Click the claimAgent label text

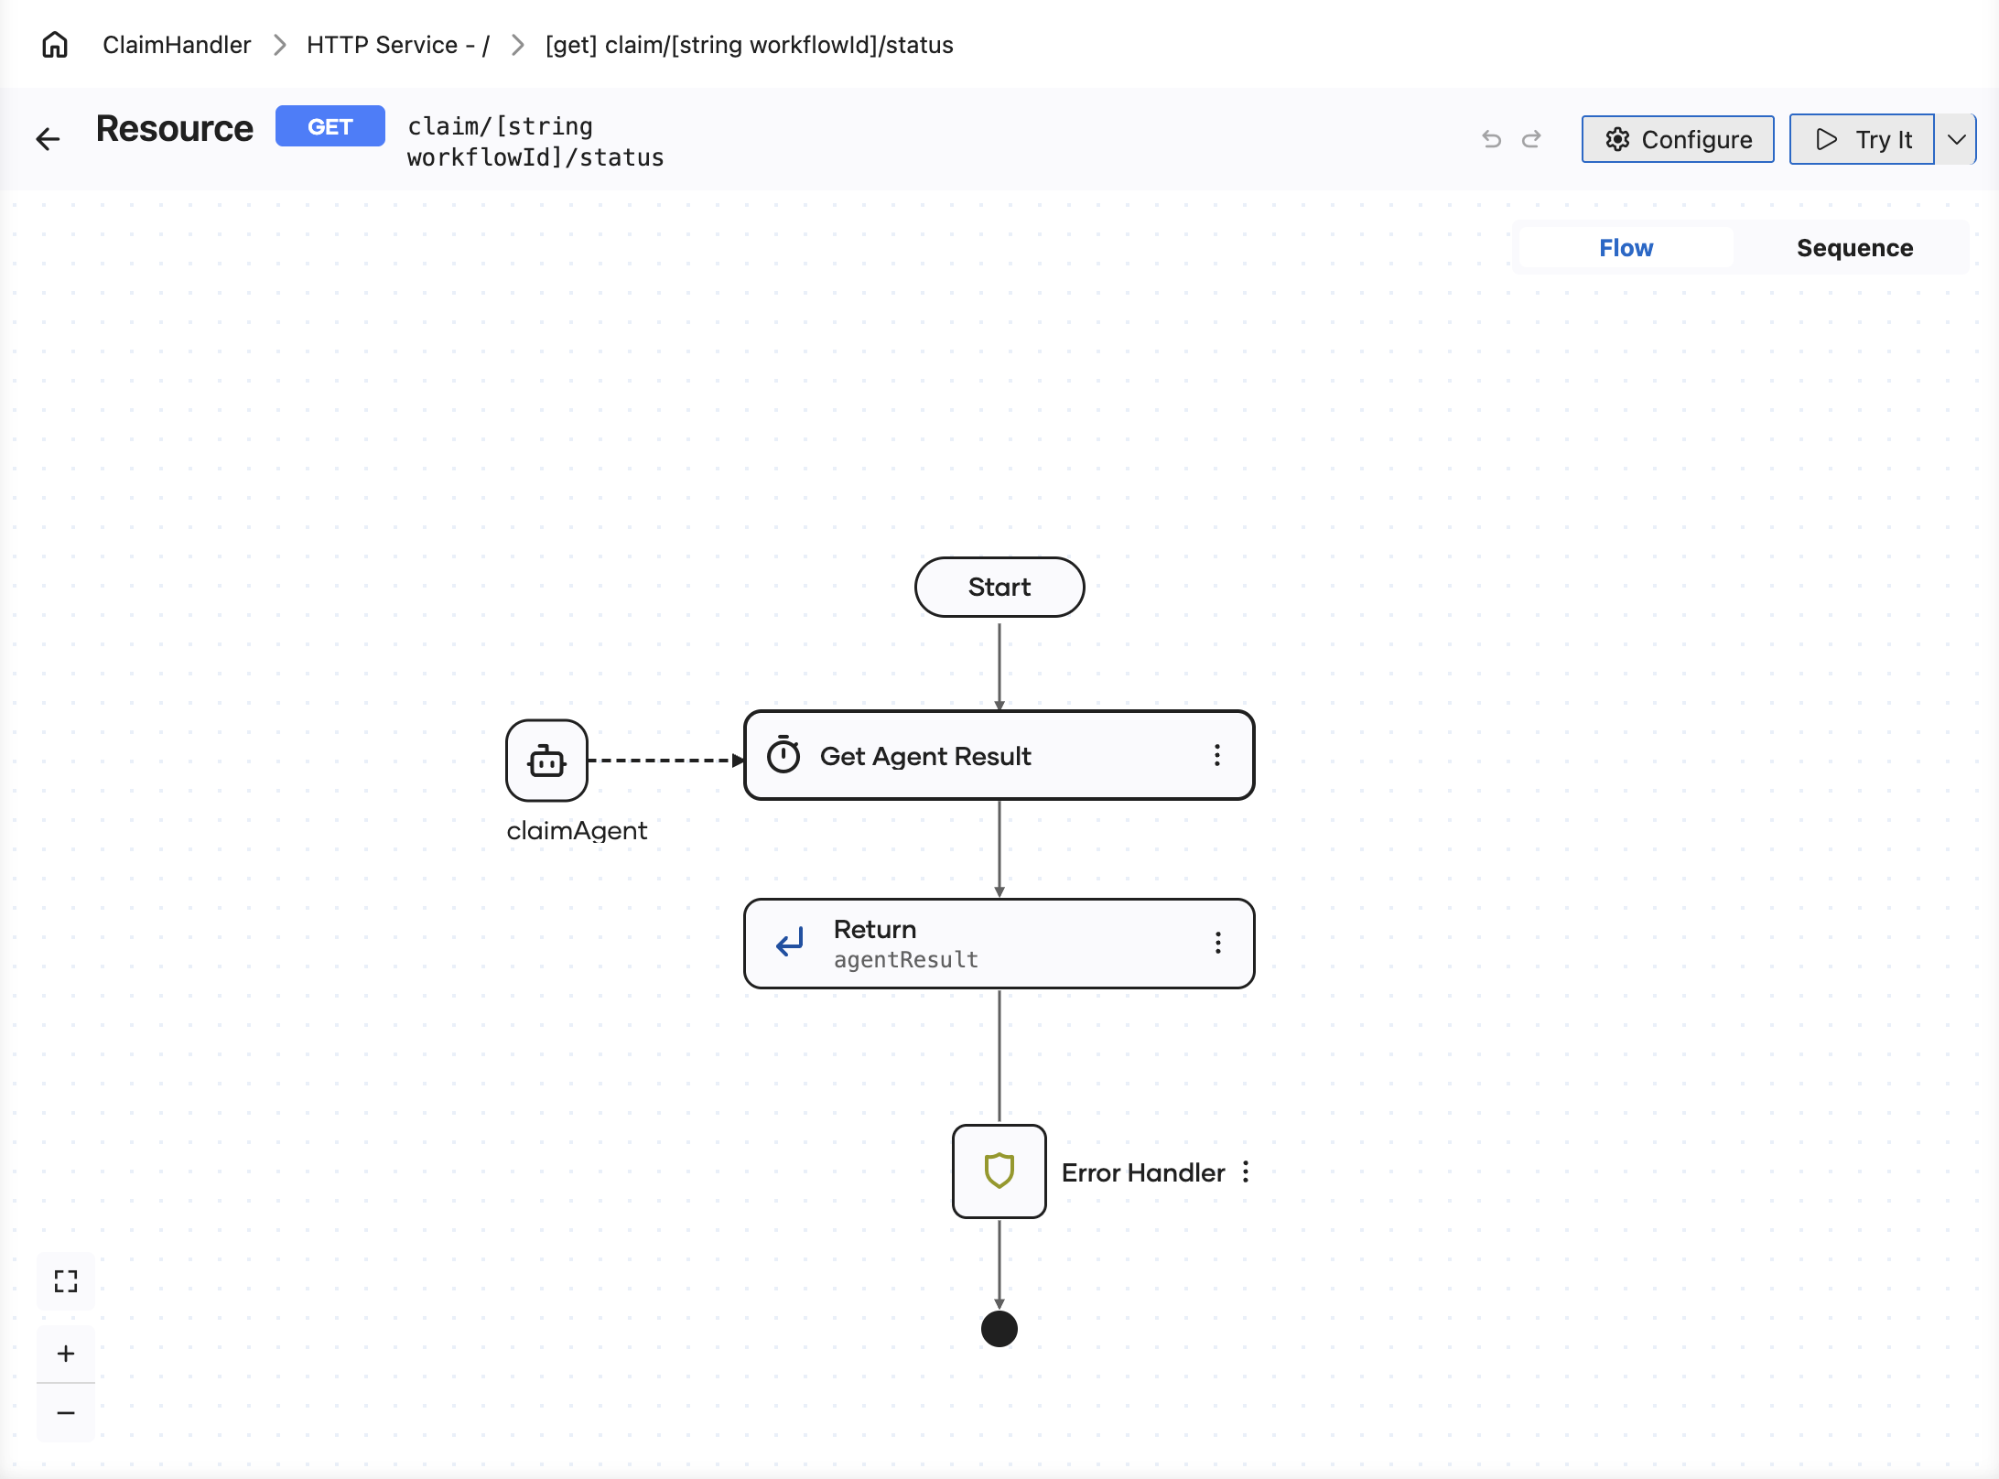click(x=577, y=831)
